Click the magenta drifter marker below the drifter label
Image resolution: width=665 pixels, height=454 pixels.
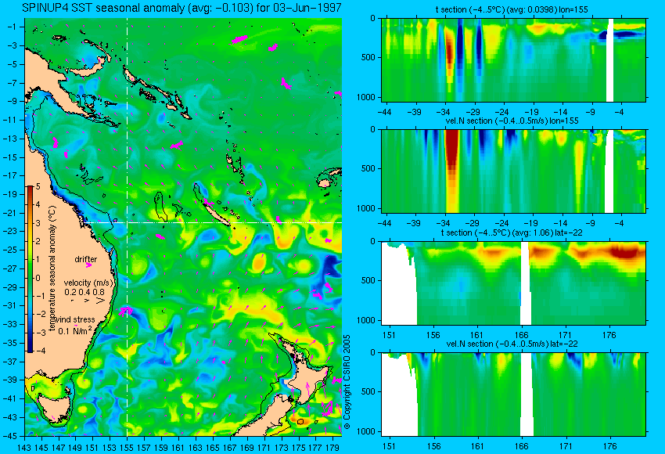point(88,265)
